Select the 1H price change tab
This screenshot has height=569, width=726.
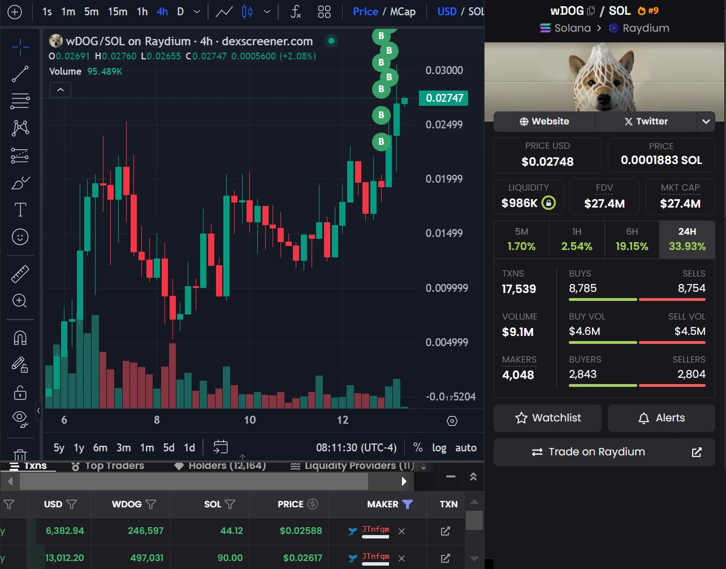tap(577, 239)
